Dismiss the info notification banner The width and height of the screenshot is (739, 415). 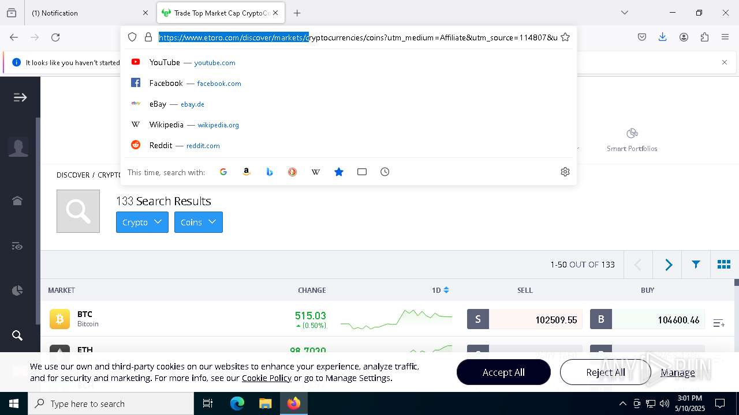(725, 62)
